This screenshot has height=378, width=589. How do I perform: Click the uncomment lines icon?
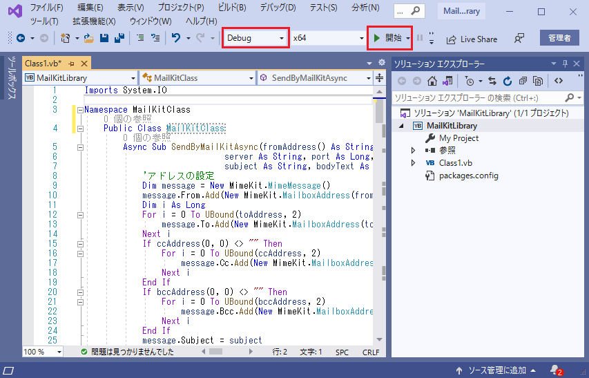(155, 38)
